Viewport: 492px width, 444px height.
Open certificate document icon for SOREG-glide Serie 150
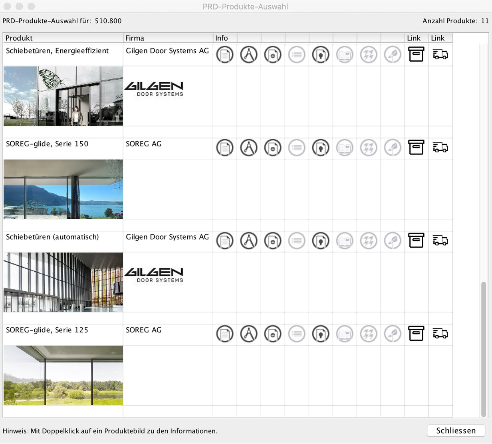coord(321,148)
